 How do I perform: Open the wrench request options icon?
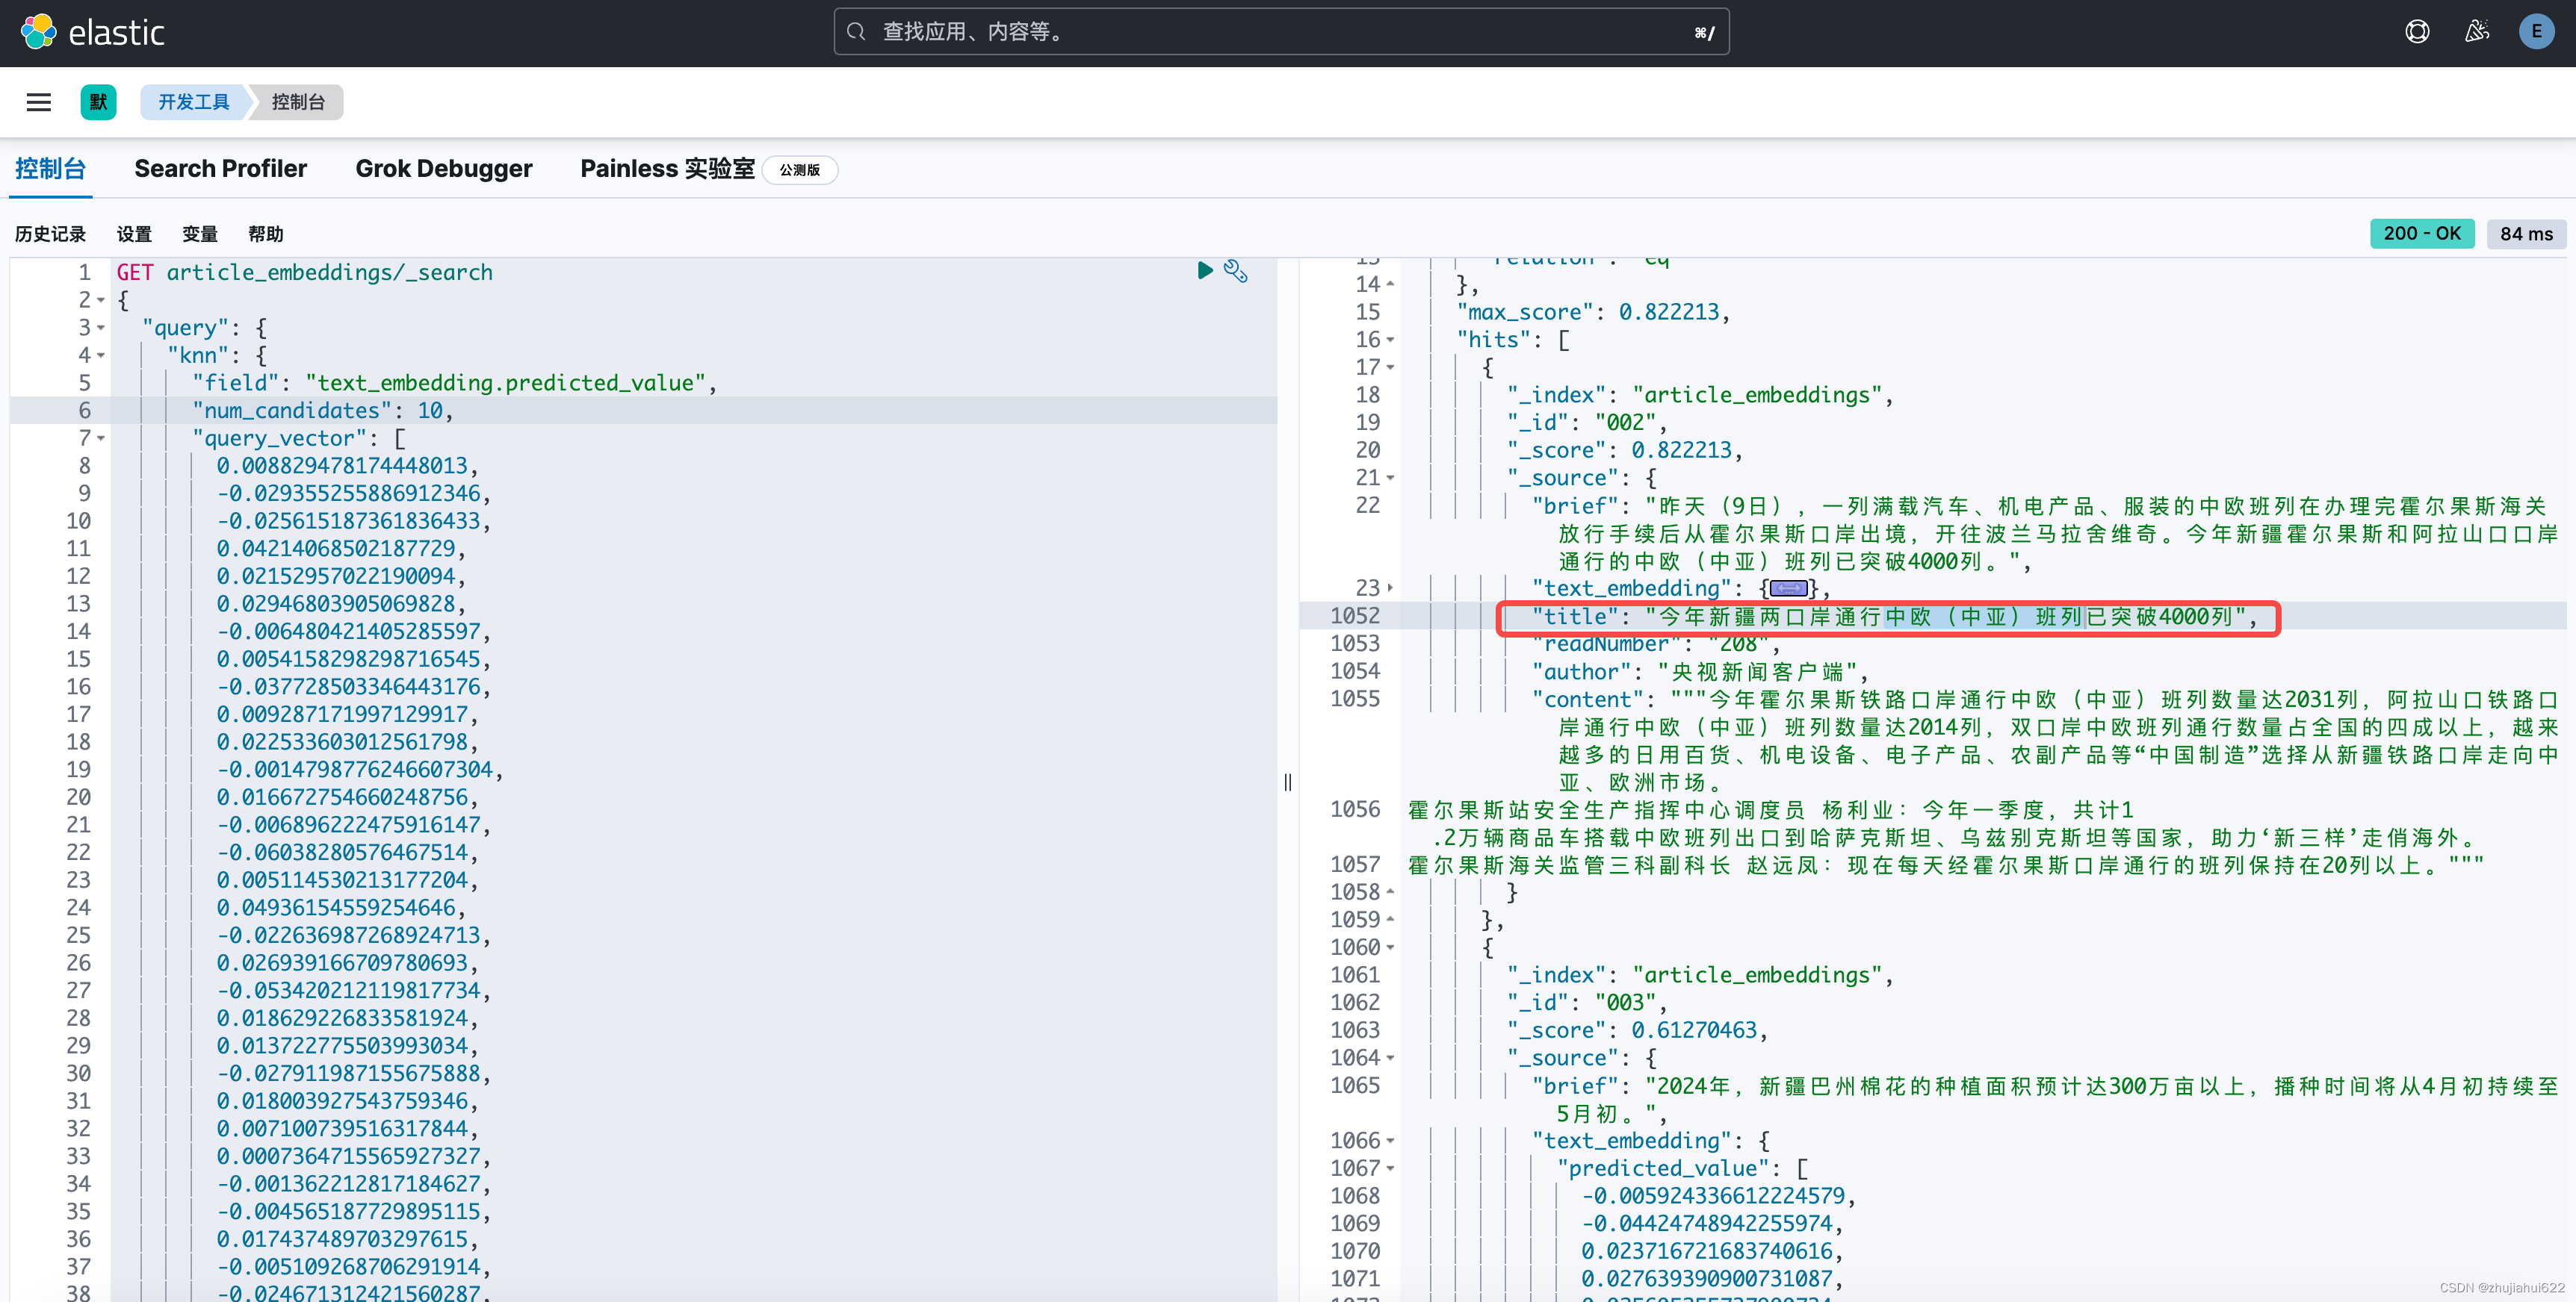tap(1236, 271)
